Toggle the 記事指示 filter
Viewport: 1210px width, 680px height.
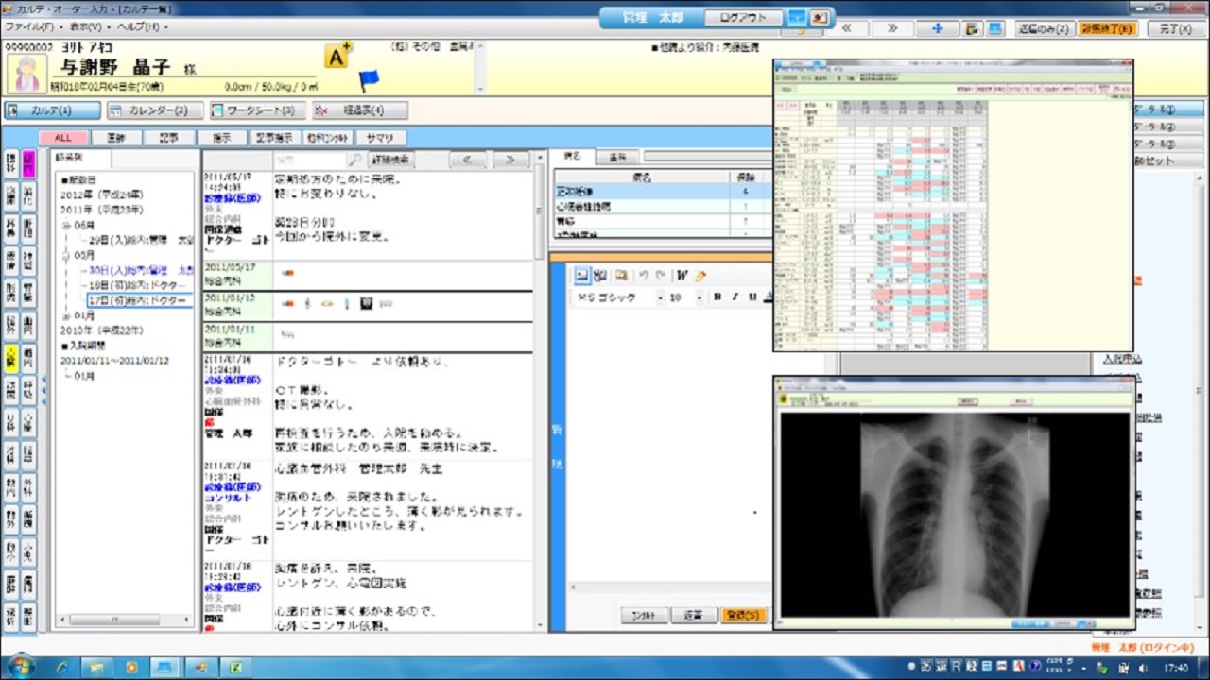coord(274,138)
